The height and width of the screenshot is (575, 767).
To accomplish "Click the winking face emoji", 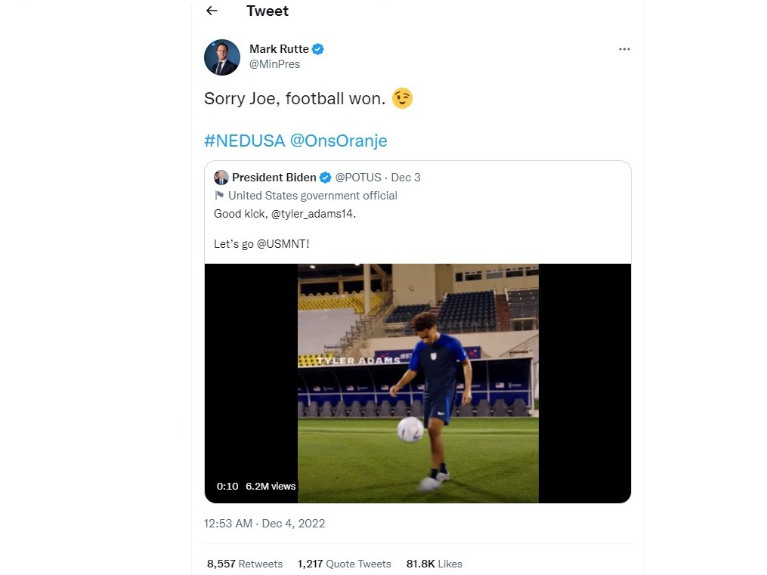I will click(x=403, y=98).
